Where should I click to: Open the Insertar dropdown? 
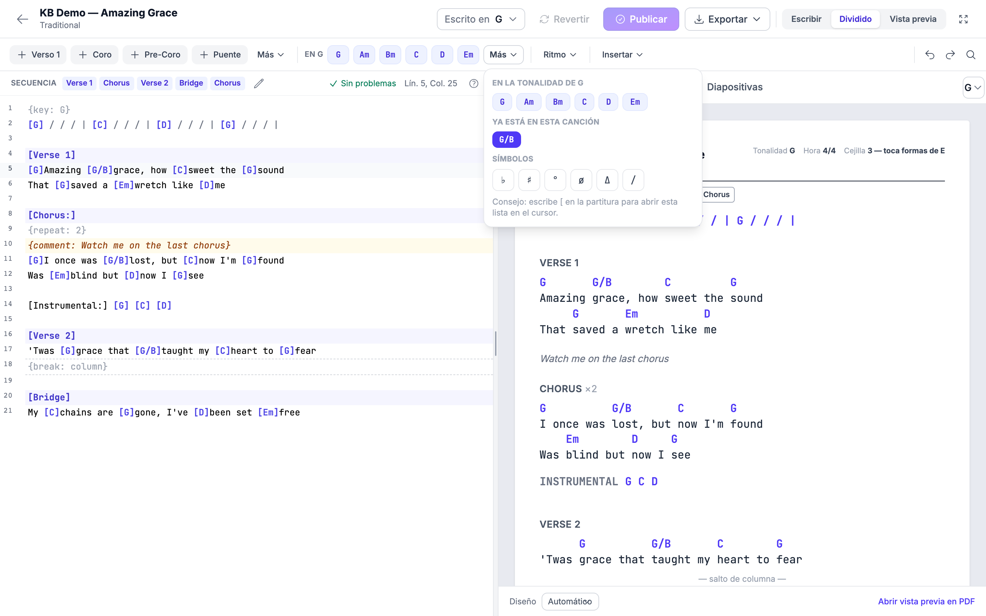622,55
